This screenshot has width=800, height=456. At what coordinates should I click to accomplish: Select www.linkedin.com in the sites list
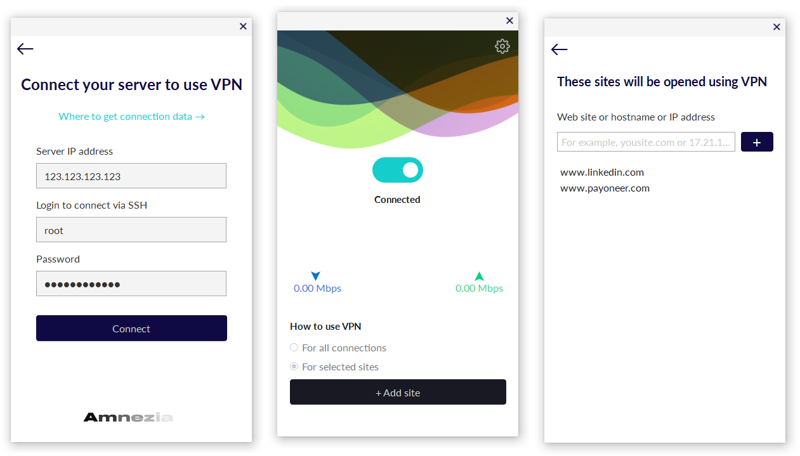click(x=602, y=172)
